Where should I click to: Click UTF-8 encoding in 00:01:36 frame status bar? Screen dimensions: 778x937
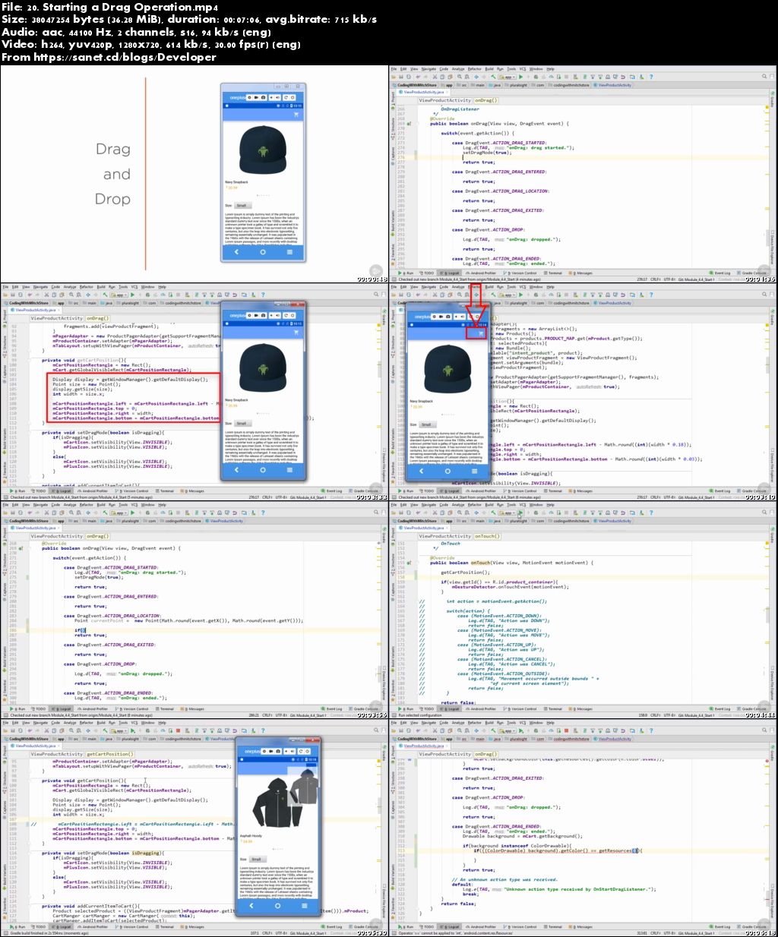[669, 279]
